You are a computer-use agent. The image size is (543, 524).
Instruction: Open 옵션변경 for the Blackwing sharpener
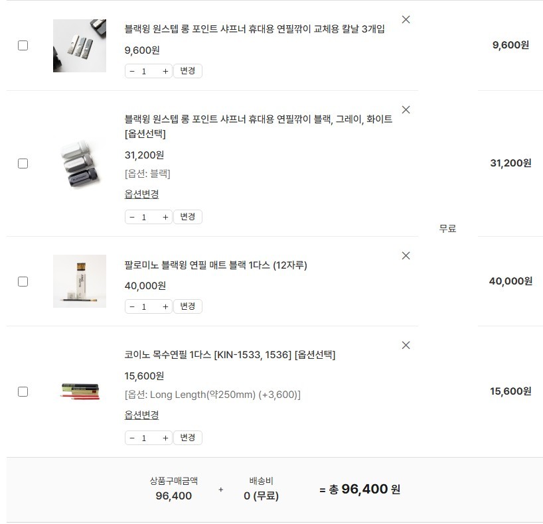coord(141,194)
